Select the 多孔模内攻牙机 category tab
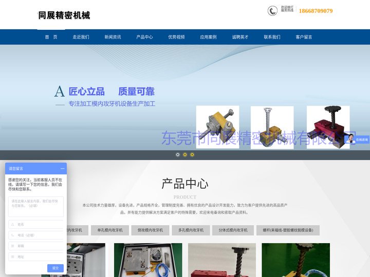This screenshot has width=370, height=277. [191, 230]
